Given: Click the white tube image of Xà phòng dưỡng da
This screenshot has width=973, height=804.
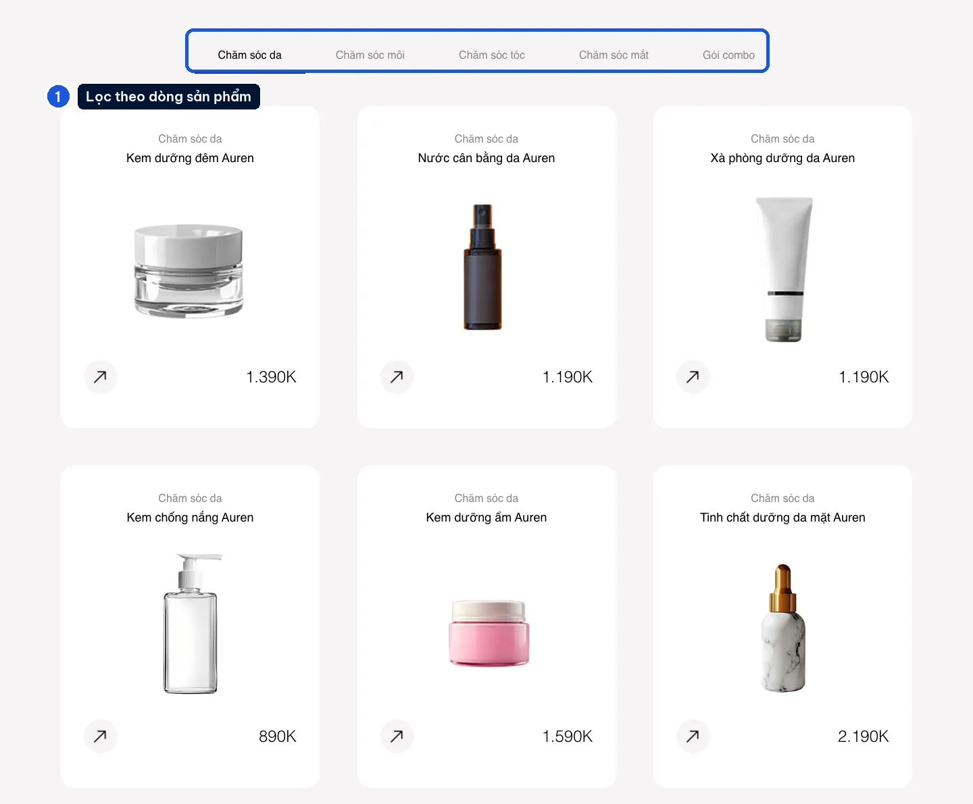Looking at the screenshot, I should click(x=784, y=269).
